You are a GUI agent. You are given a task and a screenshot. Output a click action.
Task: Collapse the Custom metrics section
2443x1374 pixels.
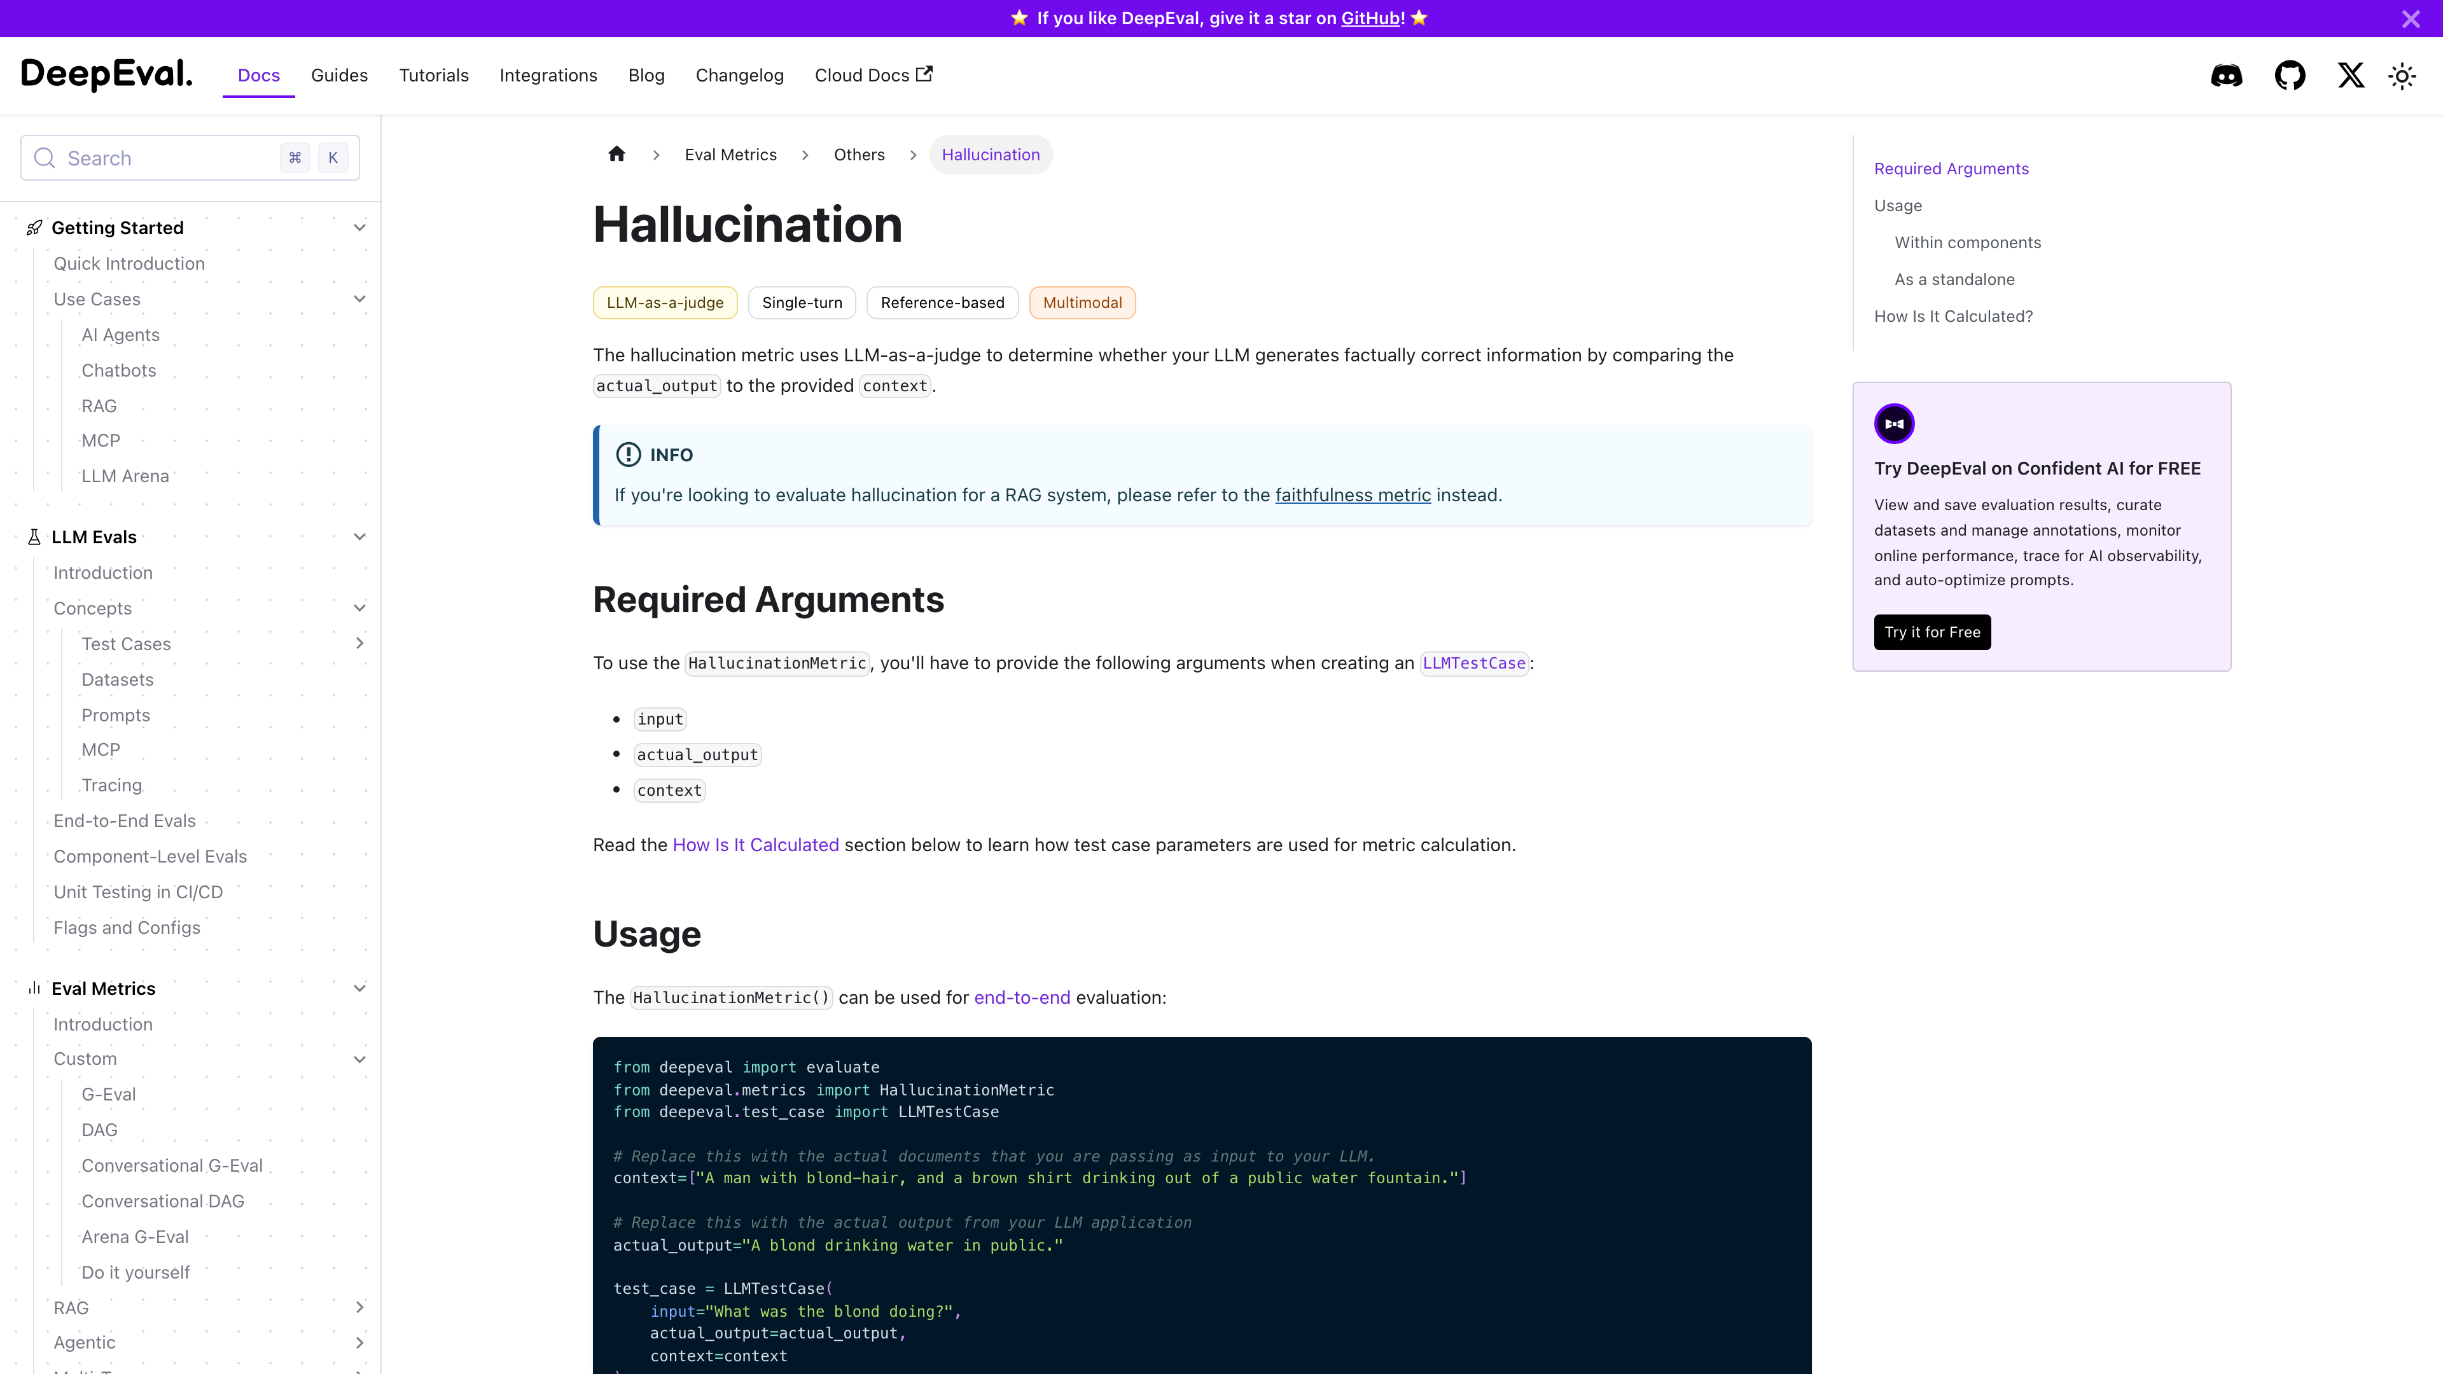tap(359, 1059)
